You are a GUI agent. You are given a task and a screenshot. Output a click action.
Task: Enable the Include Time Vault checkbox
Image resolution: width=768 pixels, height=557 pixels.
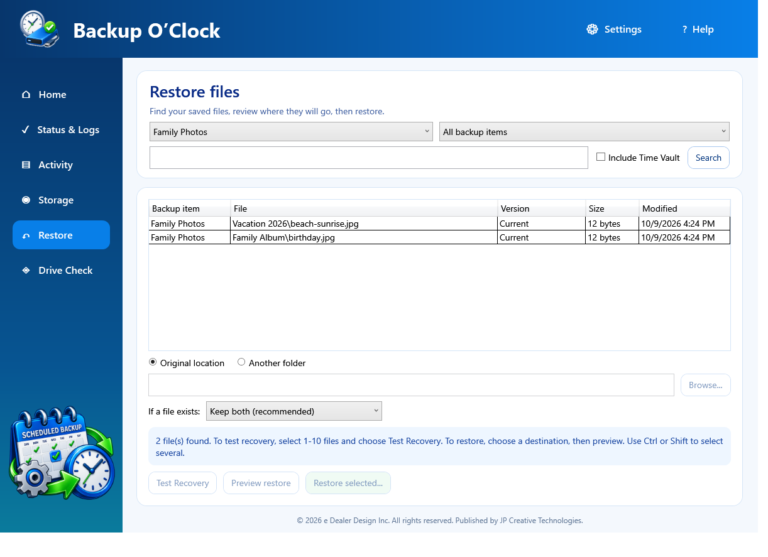click(601, 157)
